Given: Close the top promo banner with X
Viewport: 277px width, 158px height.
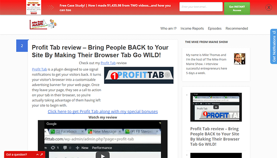Looking at the screenshot, I should (269, 7).
